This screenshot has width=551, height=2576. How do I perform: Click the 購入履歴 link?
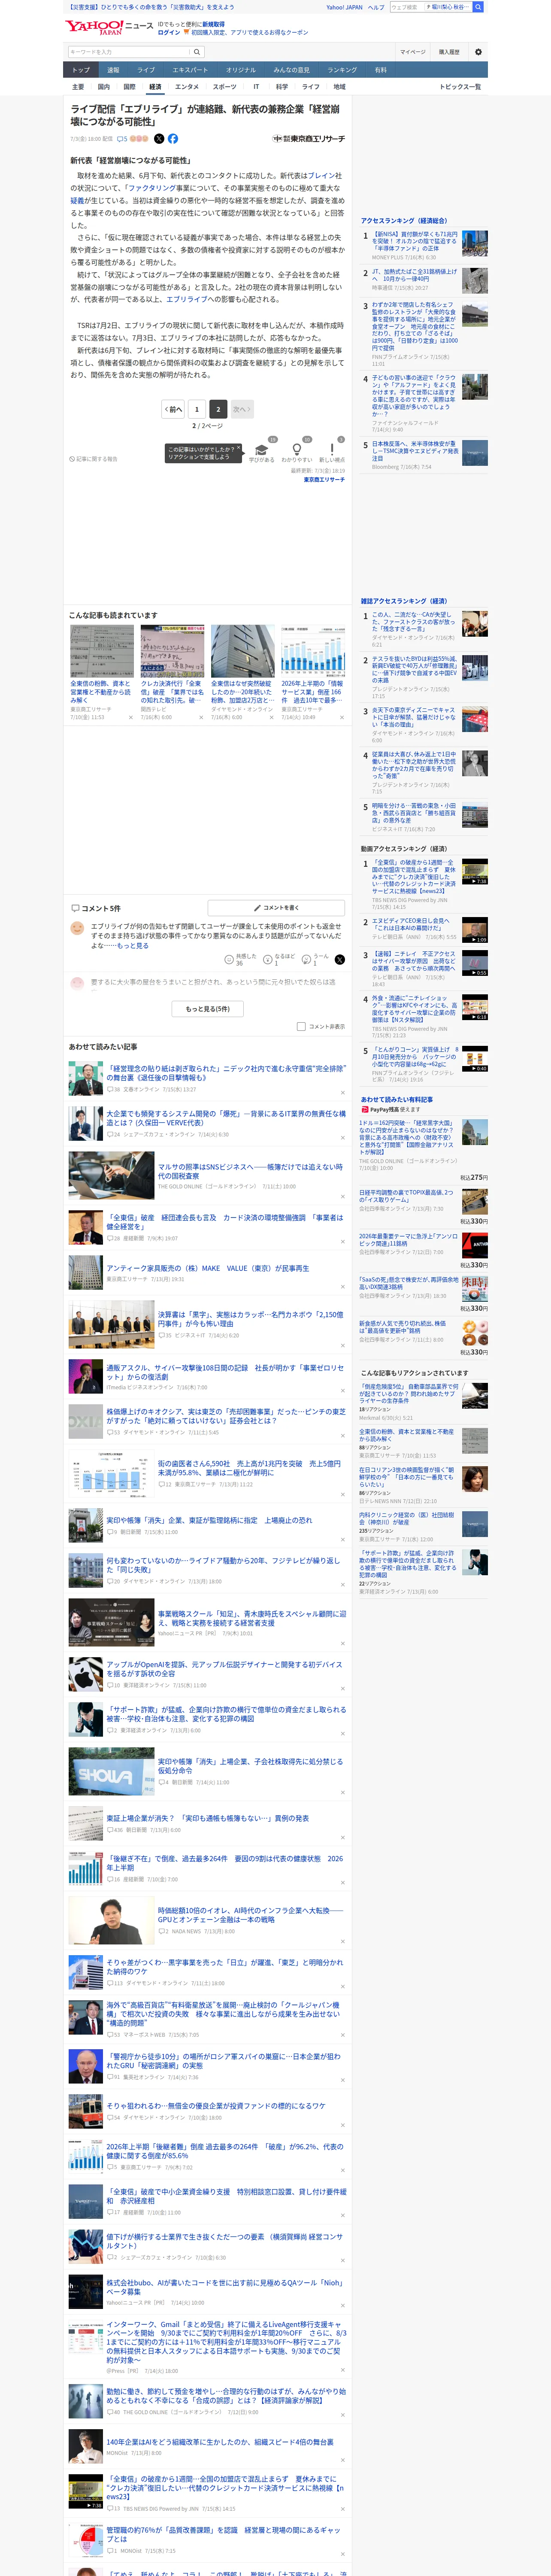tap(449, 52)
